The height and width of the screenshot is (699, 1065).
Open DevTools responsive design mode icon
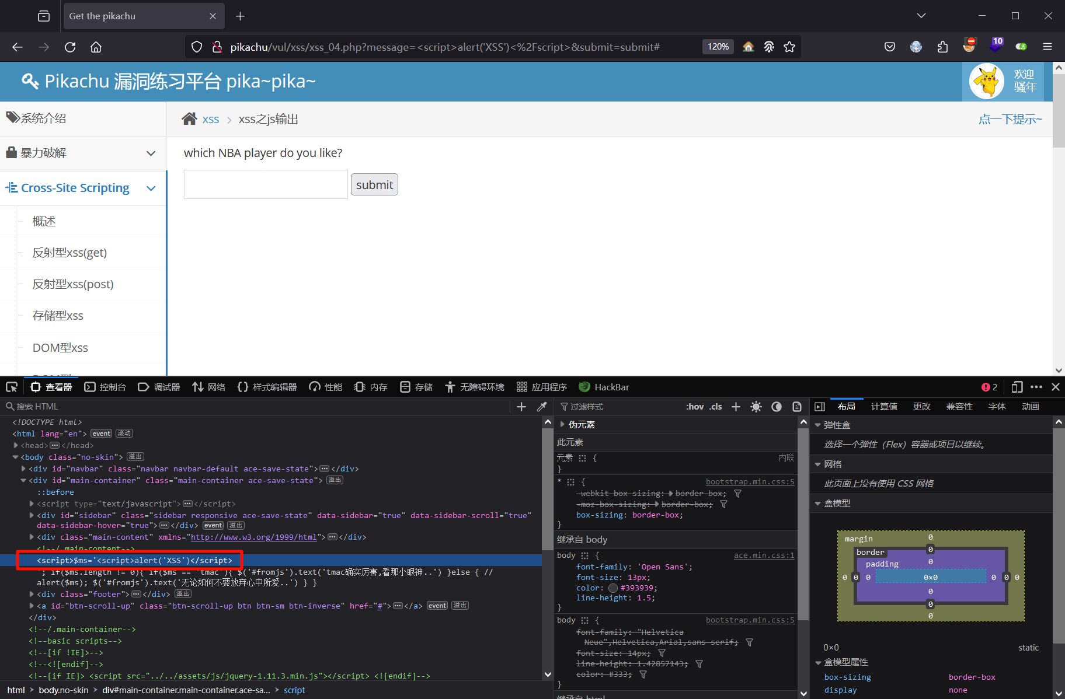pos(1017,387)
